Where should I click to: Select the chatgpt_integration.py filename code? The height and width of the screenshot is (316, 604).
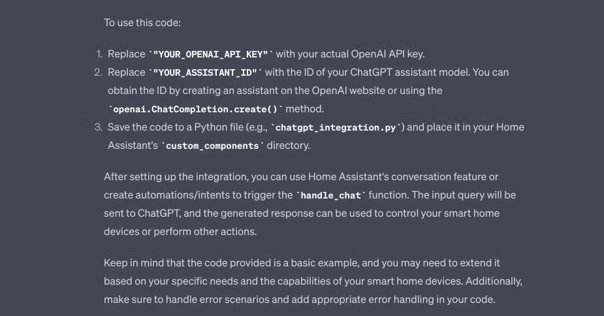click(x=336, y=127)
